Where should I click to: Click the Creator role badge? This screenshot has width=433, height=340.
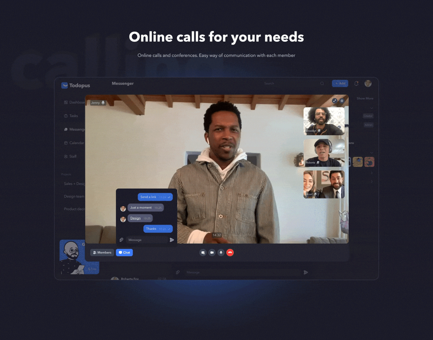pyautogui.click(x=368, y=116)
